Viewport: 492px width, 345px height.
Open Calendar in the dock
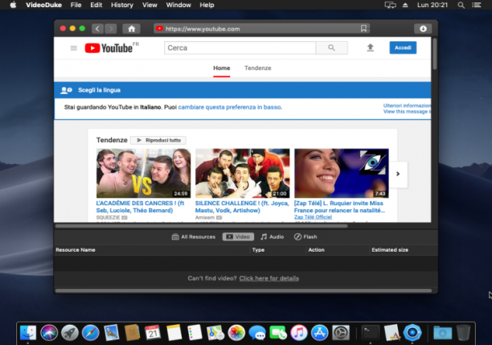coord(153,332)
